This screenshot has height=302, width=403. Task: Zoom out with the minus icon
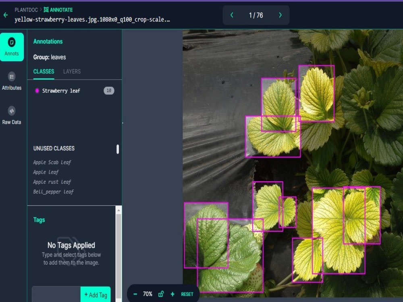click(x=136, y=294)
